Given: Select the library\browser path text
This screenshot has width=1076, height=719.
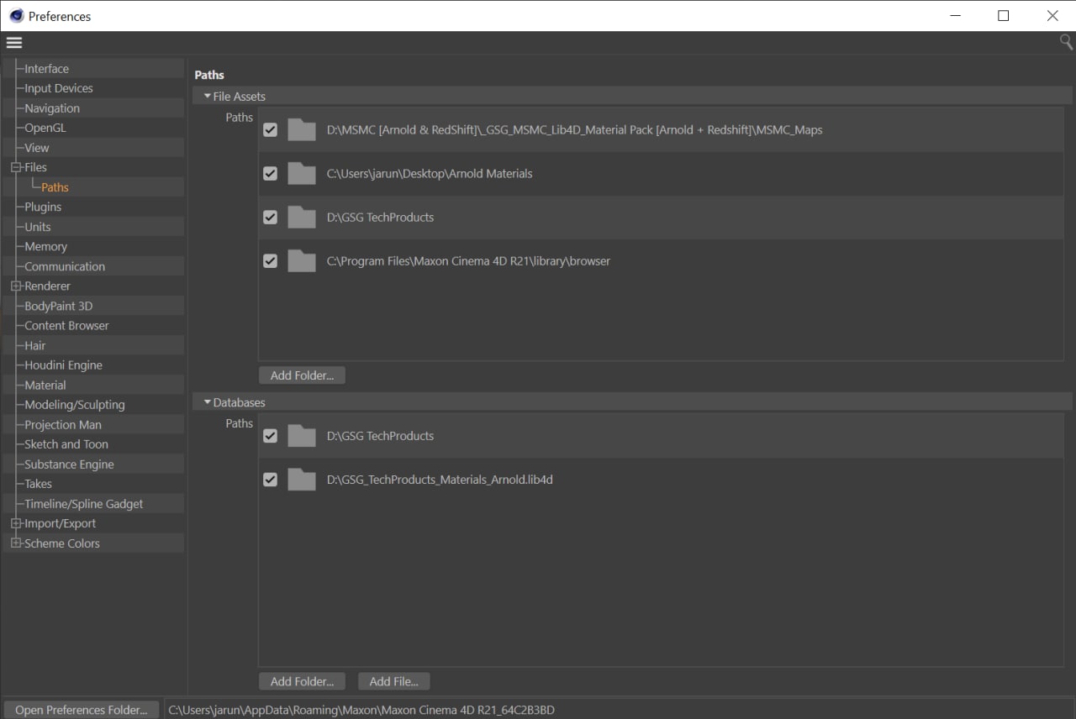Looking at the screenshot, I should 468,260.
